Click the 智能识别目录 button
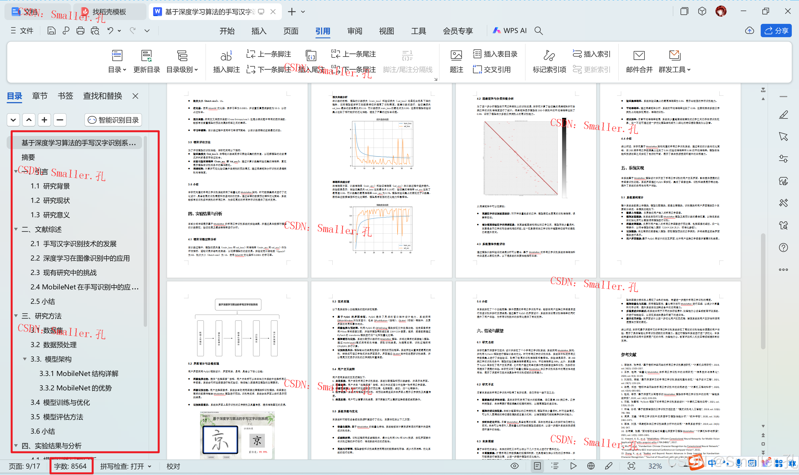This screenshot has height=475, width=799. pyautogui.click(x=113, y=120)
